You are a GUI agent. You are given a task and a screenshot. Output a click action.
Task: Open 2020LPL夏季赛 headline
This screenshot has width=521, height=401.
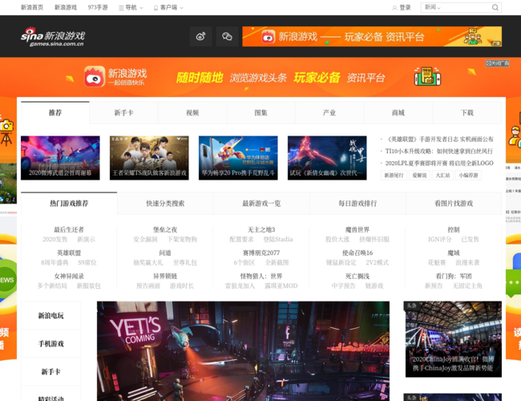(x=439, y=163)
